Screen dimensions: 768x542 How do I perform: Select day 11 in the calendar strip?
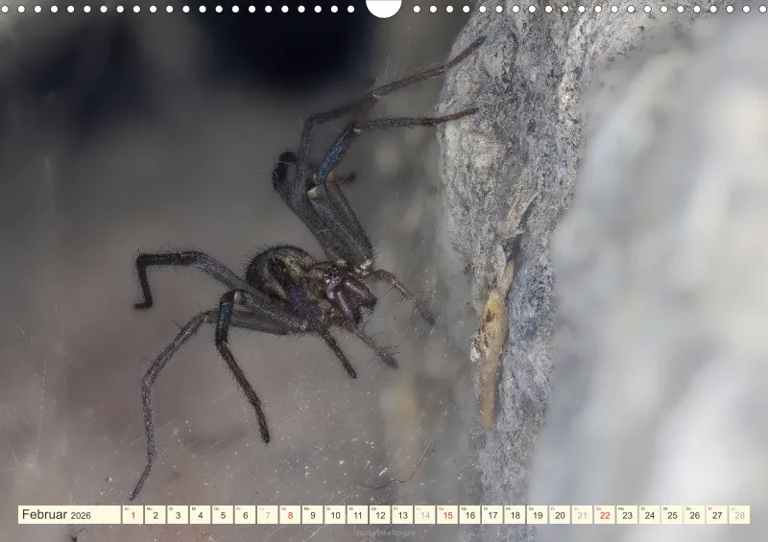pyautogui.click(x=357, y=514)
